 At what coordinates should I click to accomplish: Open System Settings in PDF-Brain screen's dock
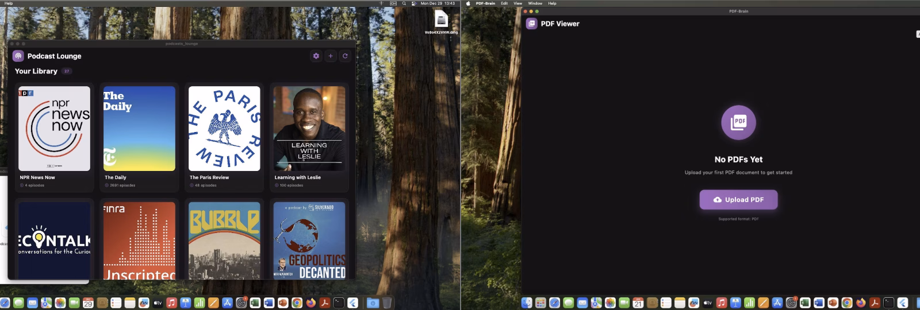click(x=791, y=303)
